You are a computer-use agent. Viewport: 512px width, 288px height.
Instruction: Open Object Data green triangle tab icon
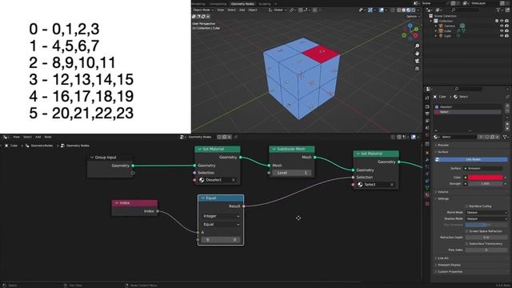pos(427,188)
